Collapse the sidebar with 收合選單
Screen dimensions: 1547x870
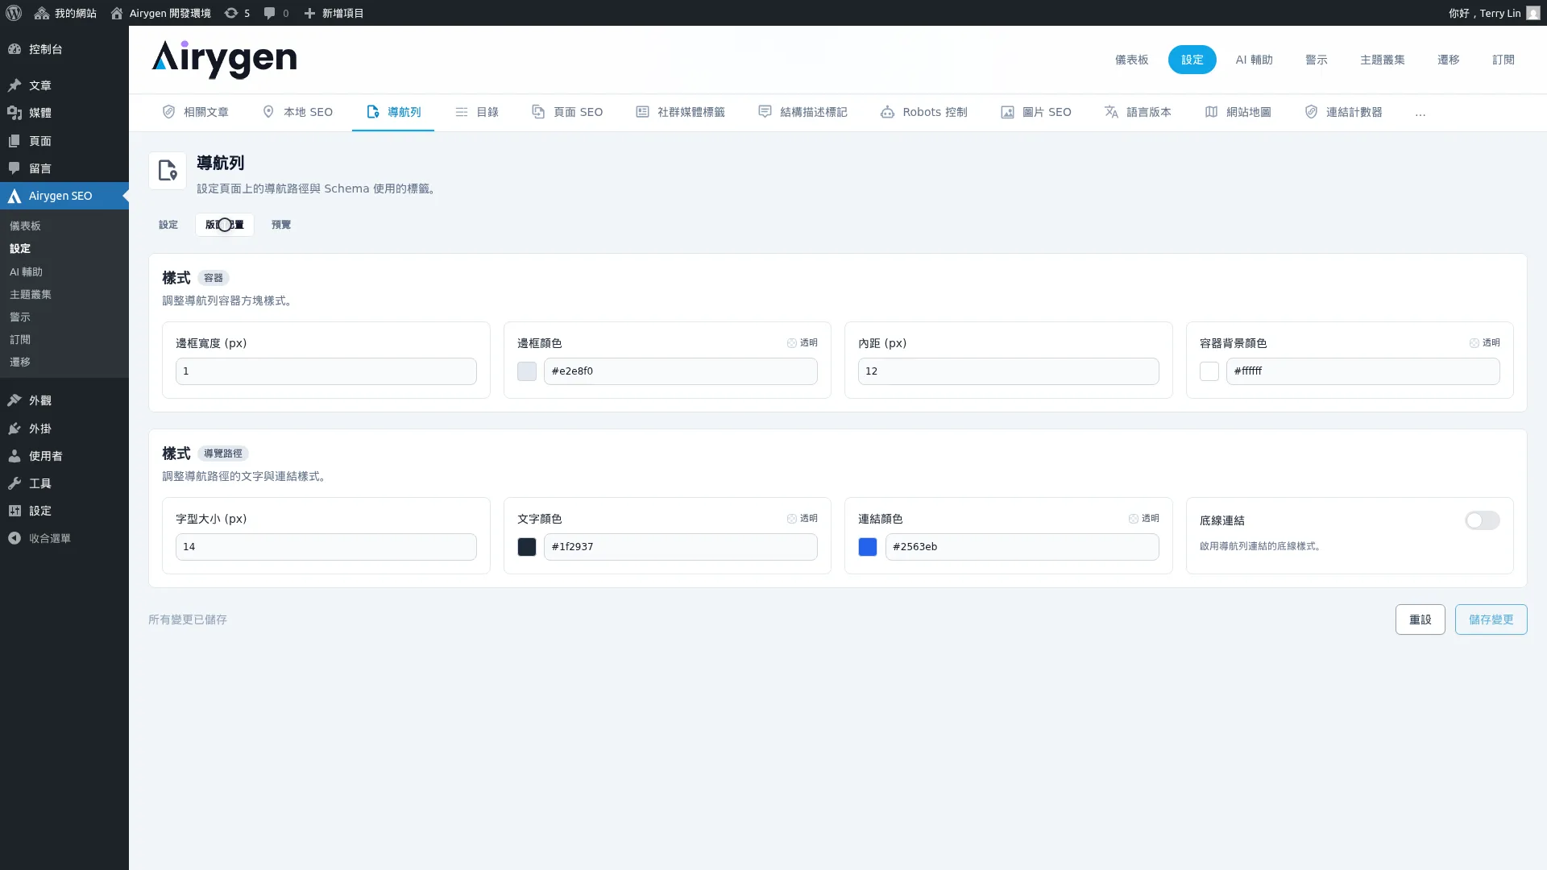click(64, 538)
